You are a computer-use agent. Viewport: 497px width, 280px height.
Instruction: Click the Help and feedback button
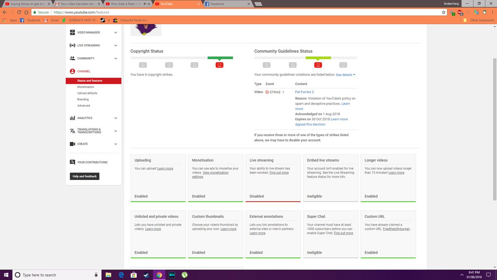click(x=84, y=176)
